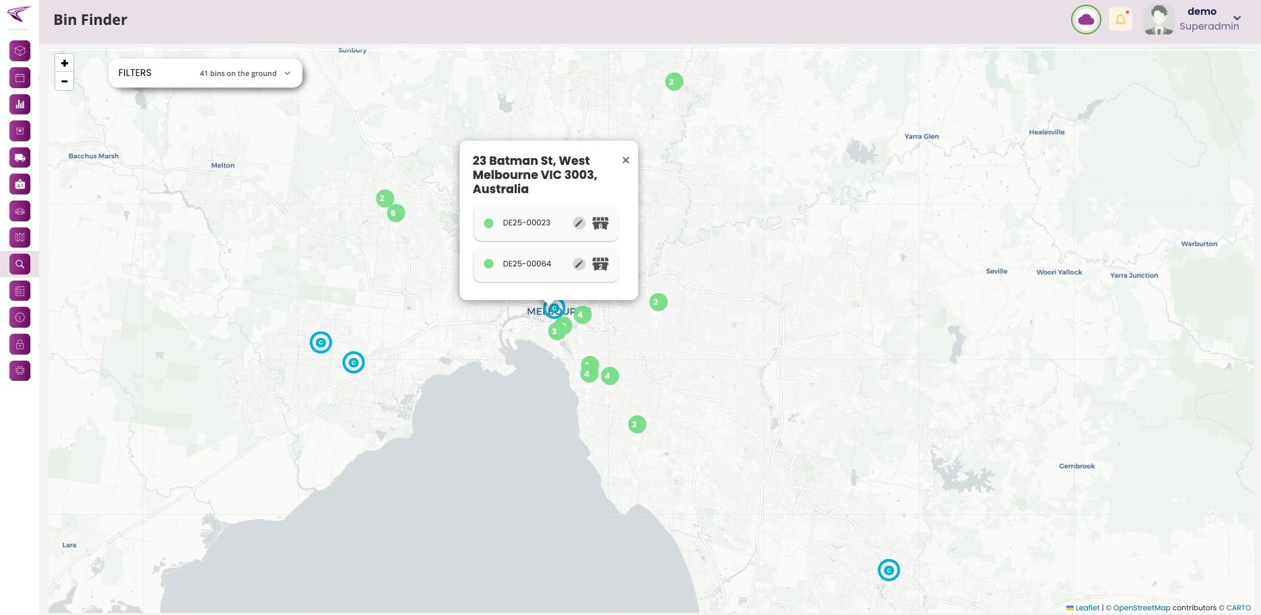Screen dimensions: 1261x615
Task: Click the 4-bin cluster beside the Melbourne label
Action: (x=583, y=314)
